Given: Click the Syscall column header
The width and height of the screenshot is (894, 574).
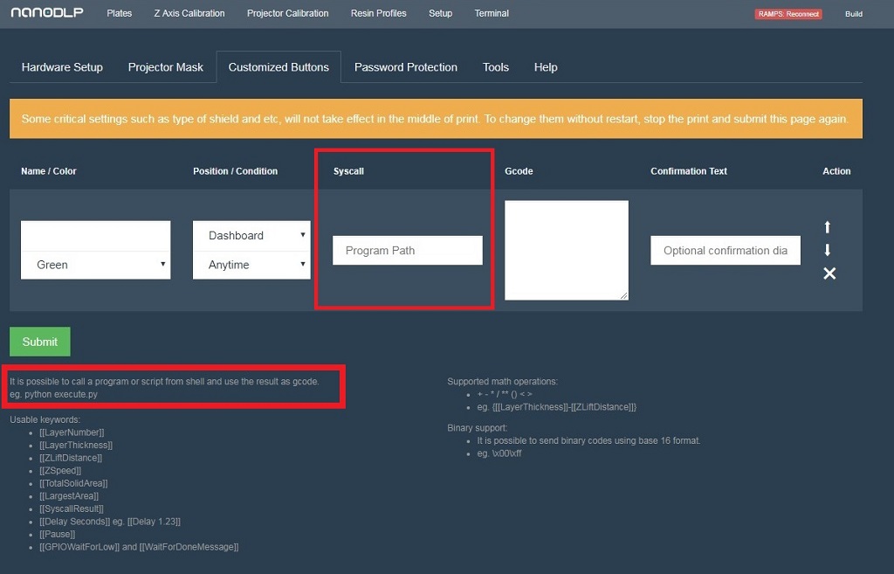Looking at the screenshot, I should 348,171.
